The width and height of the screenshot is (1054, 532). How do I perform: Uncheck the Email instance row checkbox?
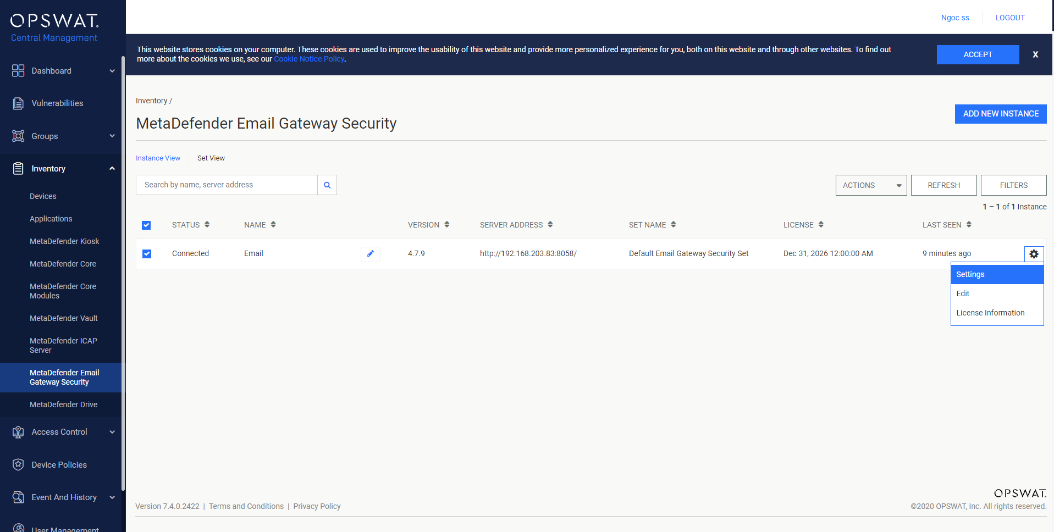147,254
